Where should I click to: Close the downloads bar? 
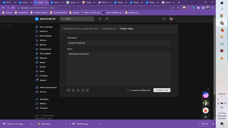pos(213,124)
